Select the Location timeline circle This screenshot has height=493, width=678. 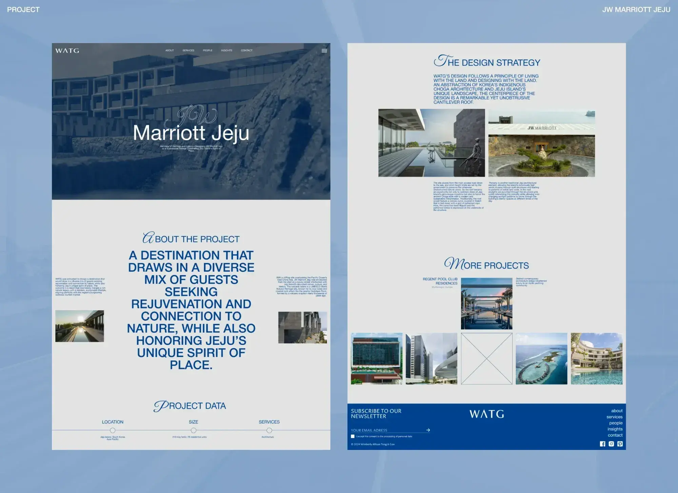click(x=113, y=430)
